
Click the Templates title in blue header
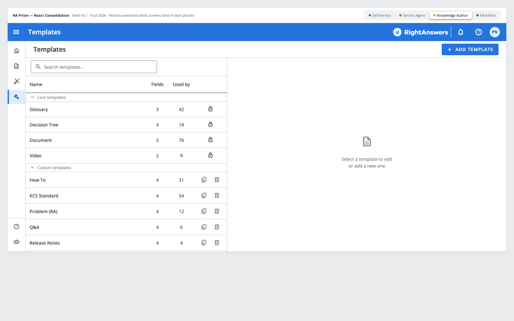coord(44,32)
